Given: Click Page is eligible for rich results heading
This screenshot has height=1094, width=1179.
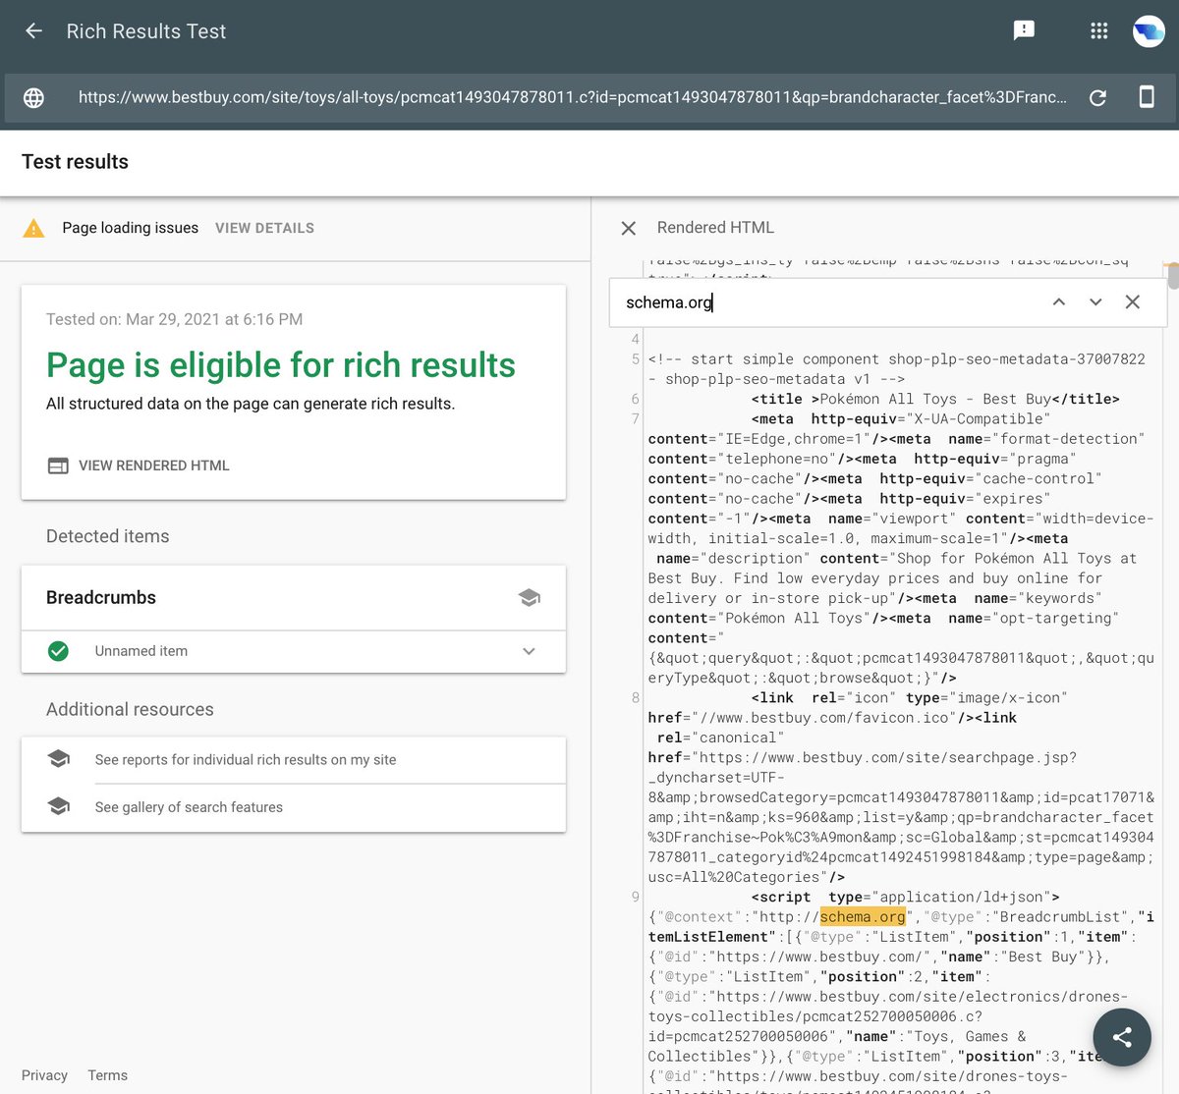Looking at the screenshot, I should click(x=281, y=365).
